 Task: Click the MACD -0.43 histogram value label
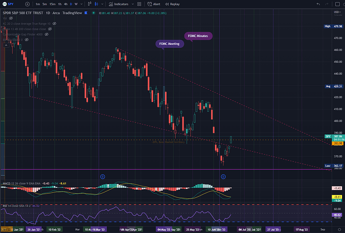coord(336,188)
